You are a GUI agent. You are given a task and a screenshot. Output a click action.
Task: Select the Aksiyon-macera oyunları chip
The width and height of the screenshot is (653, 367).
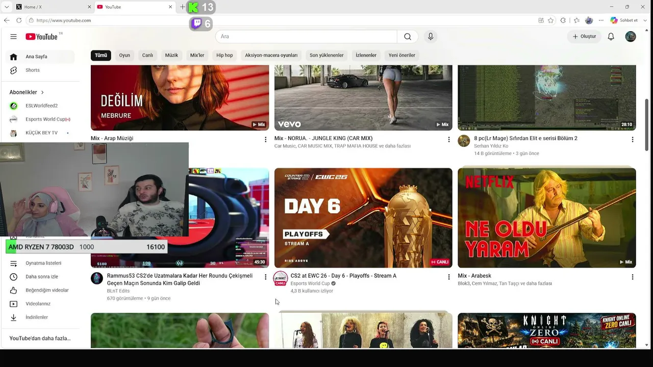click(x=271, y=55)
